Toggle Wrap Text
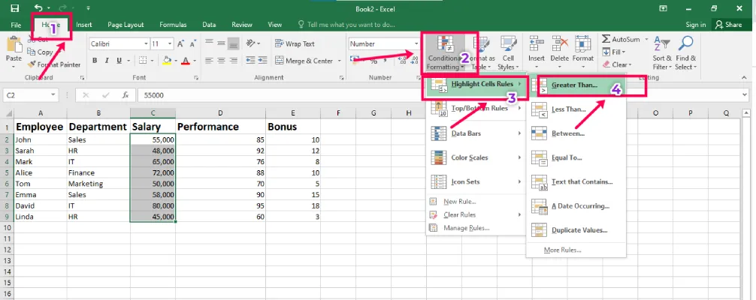756x300 pixels. pyautogui.click(x=295, y=43)
